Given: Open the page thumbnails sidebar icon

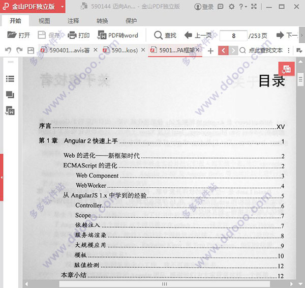Looking at the screenshot, I should coord(10,95).
